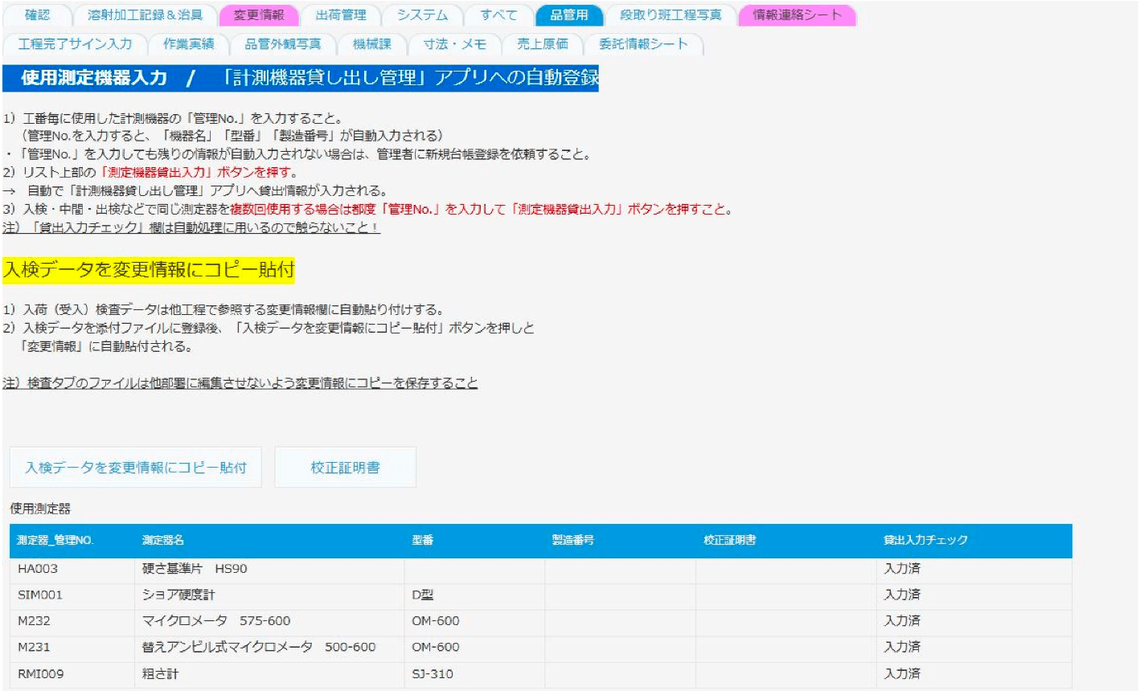This screenshot has height=691, width=1140.
Task: Switch to 品管外観写真 tab
Action: click(x=283, y=44)
